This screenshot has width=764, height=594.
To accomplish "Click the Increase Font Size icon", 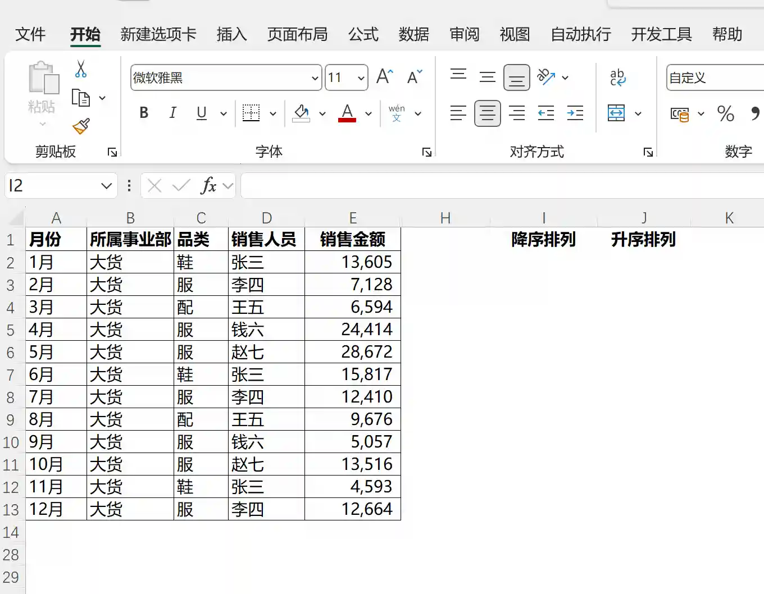I will coord(385,77).
